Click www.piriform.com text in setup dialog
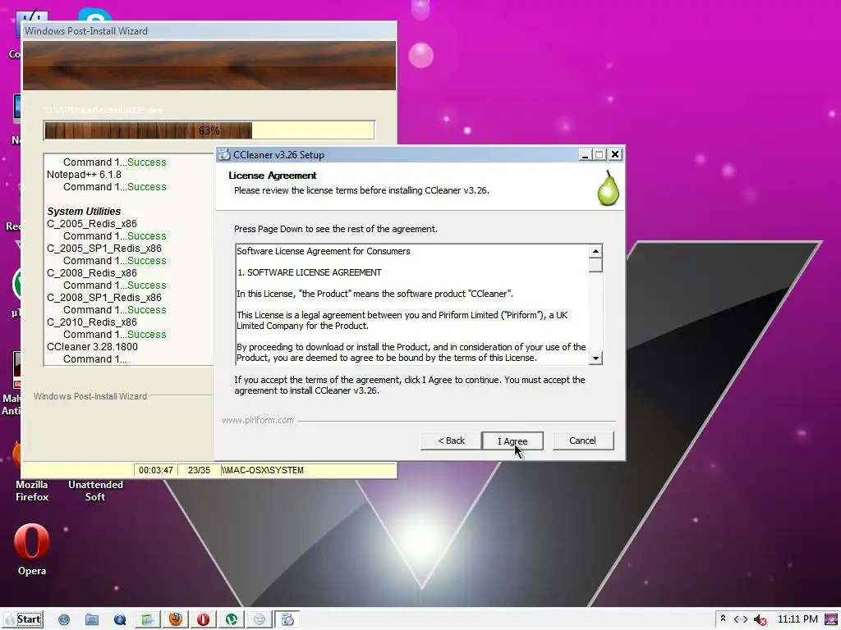 pos(257,421)
